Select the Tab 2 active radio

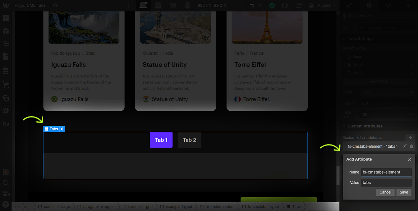(349, 73)
